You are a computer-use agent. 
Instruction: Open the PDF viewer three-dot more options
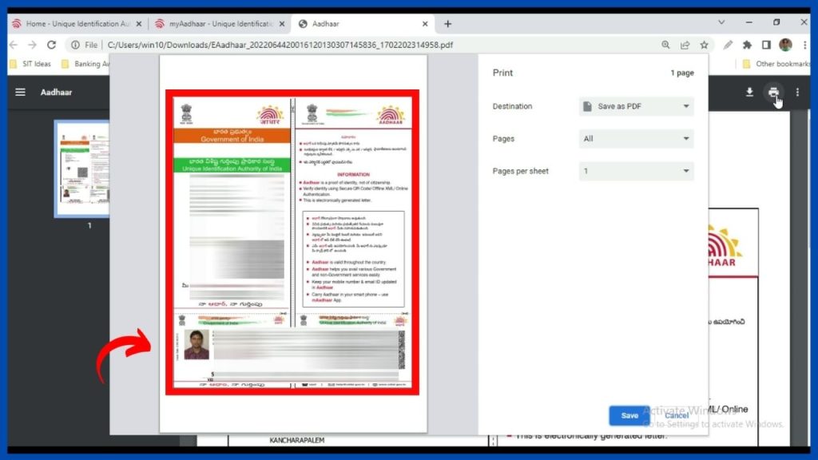[797, 92]
